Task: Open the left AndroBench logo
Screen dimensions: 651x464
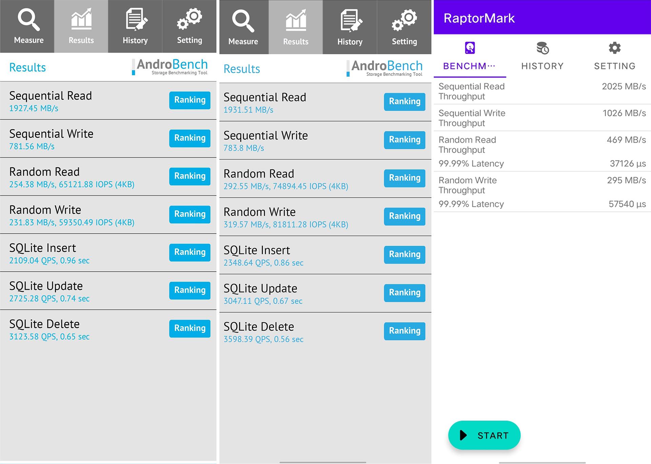Action: [x=170, y=67]
